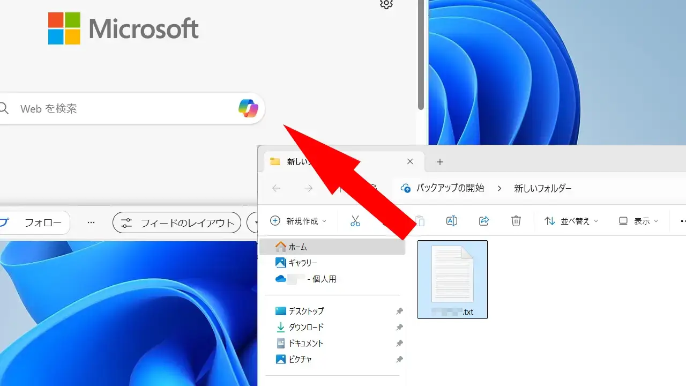Add a new File Explorer tab
686x386 pixels.
point(440,161)
